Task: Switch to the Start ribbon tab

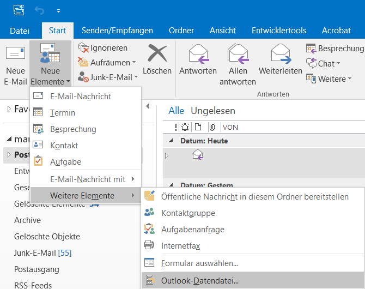Action: click(x=58, y=31)
